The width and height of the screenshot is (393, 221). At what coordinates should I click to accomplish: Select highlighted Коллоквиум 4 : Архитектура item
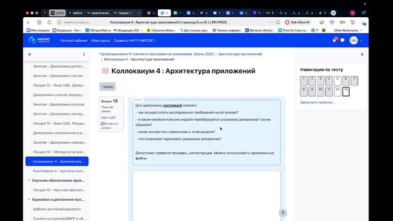(x=57, y=161)
